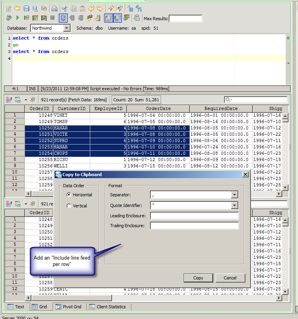The width and height of the screenshot is (298, 319).
Task: Expand the Quote Identifier combo box
Action: (x=235, y=205)
